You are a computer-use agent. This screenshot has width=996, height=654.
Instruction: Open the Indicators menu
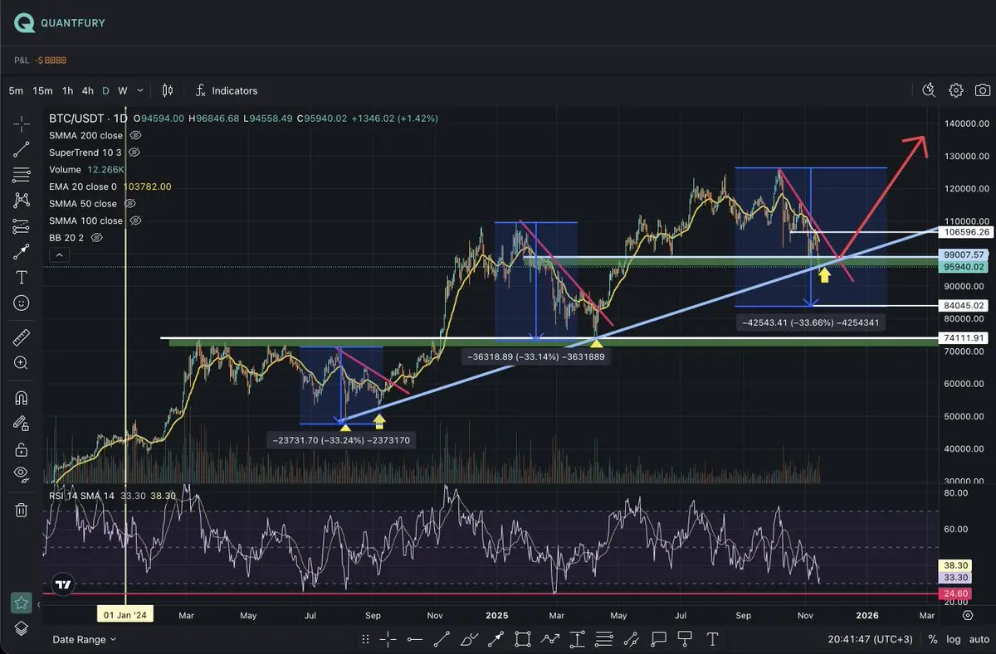tap(227, 90)
